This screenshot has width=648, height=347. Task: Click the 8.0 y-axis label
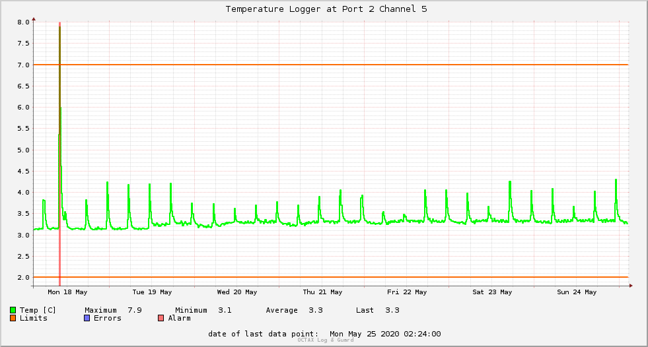coord(24,22)
